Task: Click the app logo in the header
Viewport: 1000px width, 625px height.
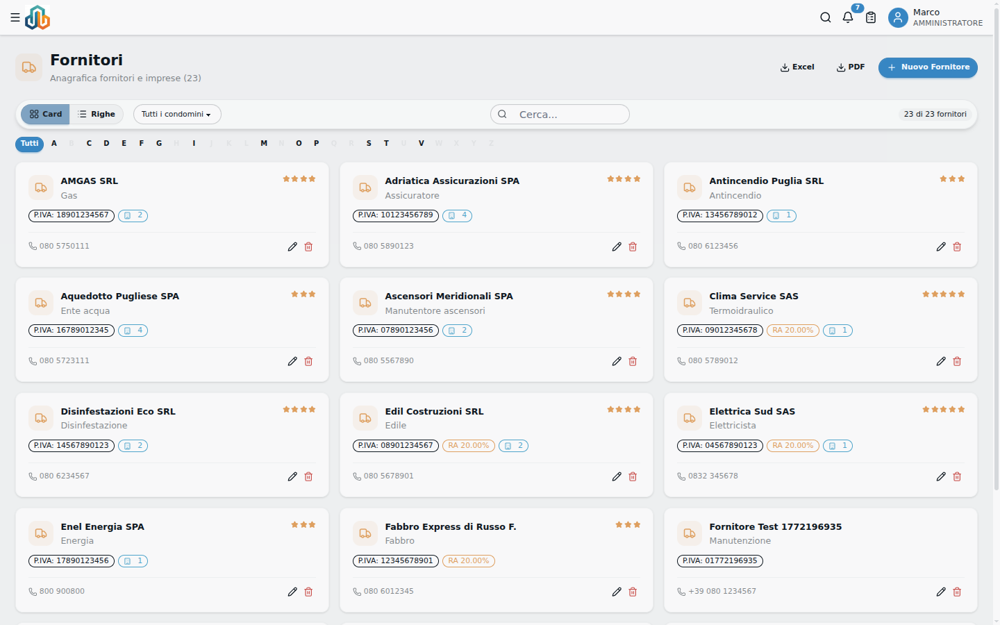Action: 37,17
